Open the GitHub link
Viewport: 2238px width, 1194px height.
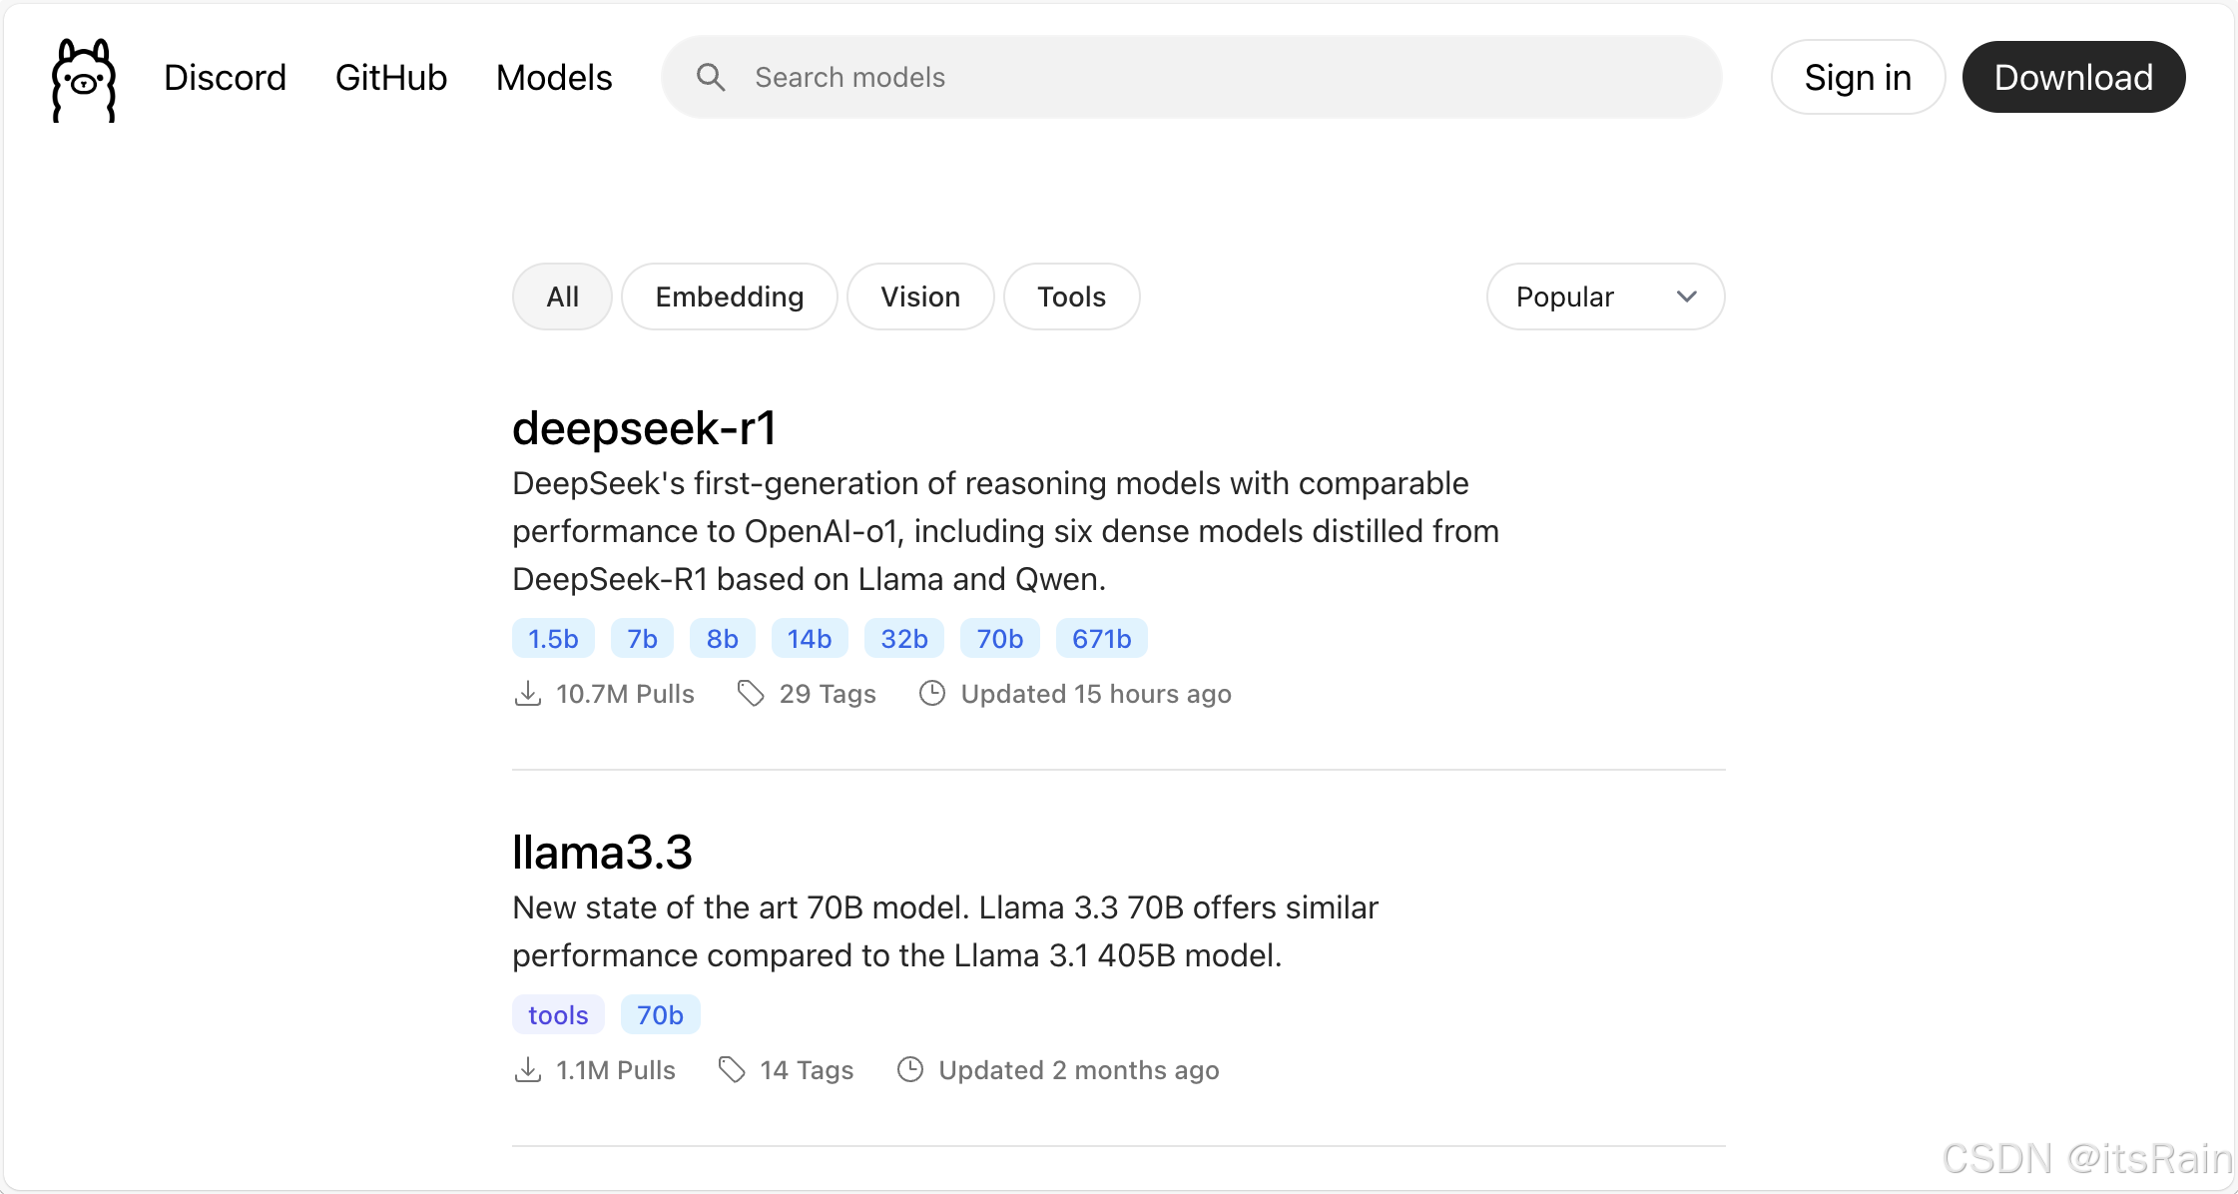click(x=391, y=77)
